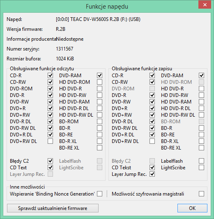Toggle DVD-R DL checkbox in write functions

click(152, 121)
